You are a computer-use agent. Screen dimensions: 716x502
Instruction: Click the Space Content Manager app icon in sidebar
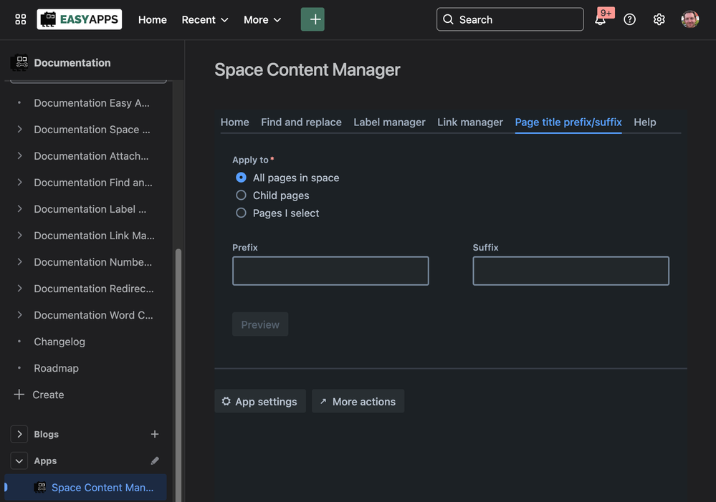[x=40, y=488]
